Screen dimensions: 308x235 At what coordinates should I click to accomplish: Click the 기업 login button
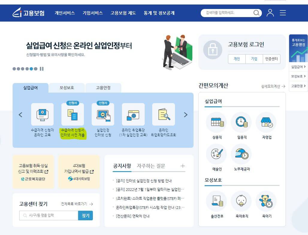(254, 59)
